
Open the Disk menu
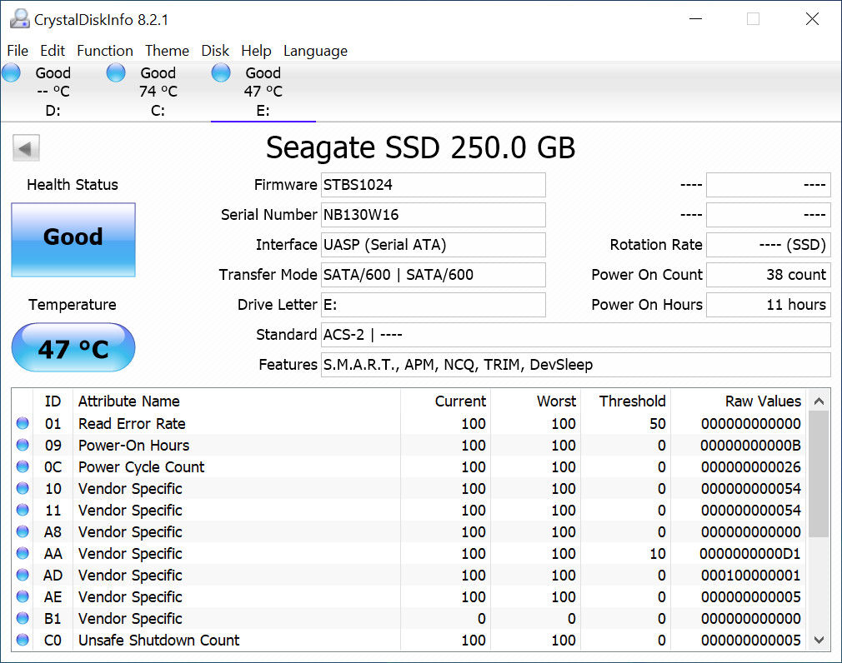tap(215, 51)
